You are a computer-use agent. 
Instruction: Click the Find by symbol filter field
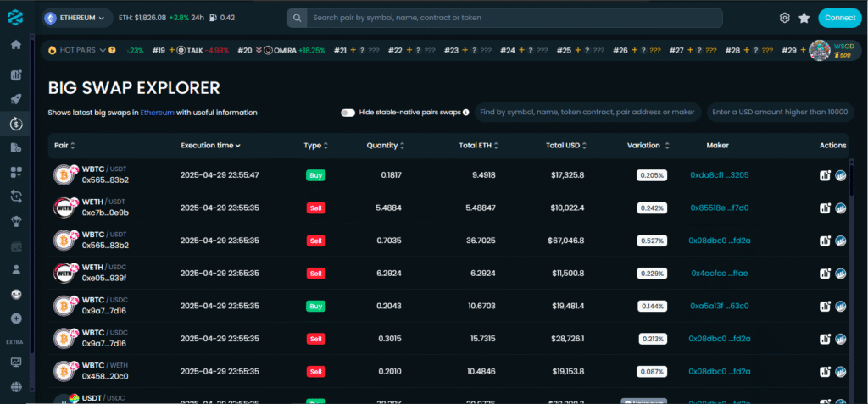[588, 113]
